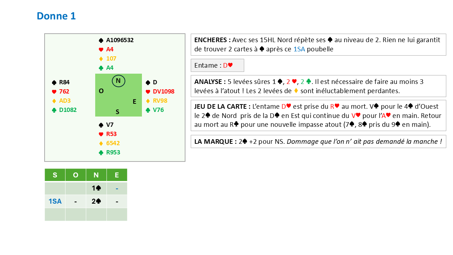Click the "Donne 1" slide title

56,16
